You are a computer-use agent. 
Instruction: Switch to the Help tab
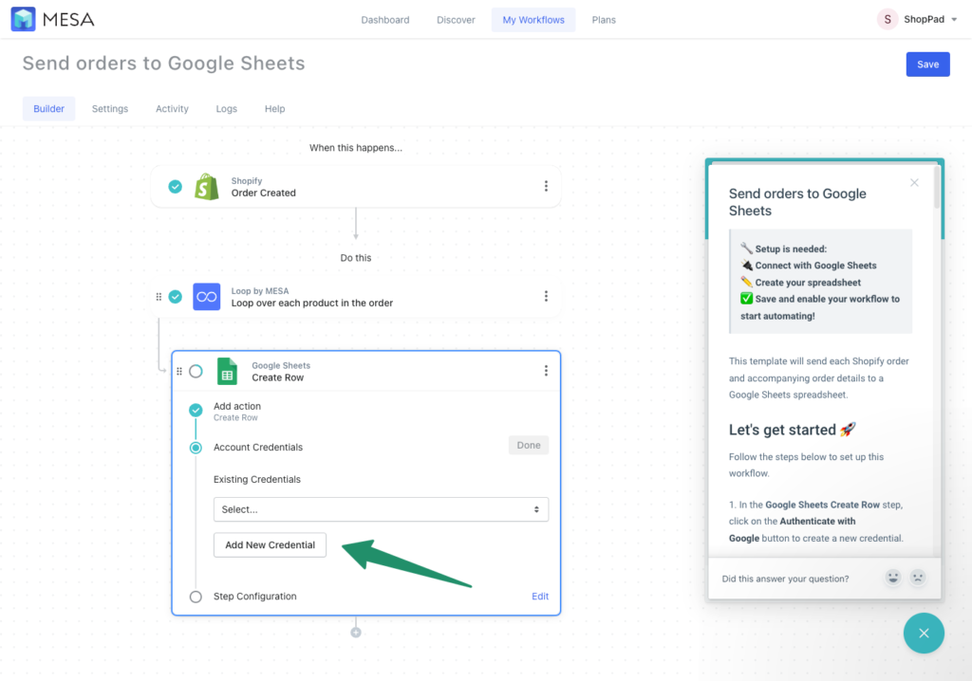tap(274, 108)
